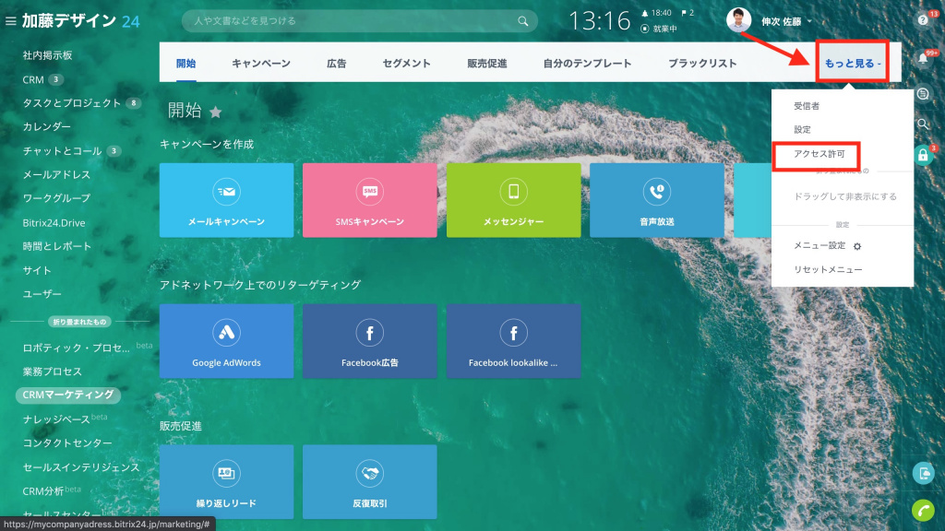Open the 反復取引 tile
The height and width of the screenshot is (531, 945).
click(x=369, y=481)
